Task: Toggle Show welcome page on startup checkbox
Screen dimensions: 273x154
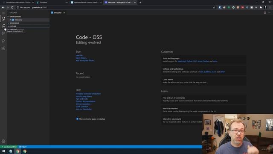Action: [x=77, y=119]
